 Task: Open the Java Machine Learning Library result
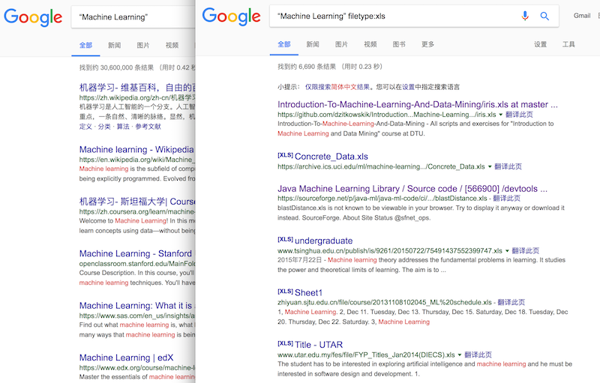pos(412,189)
